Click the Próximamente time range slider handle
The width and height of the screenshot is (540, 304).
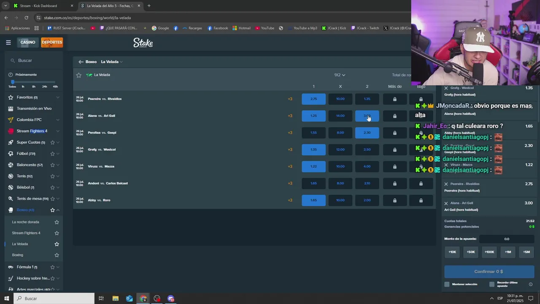coord(13,82)
